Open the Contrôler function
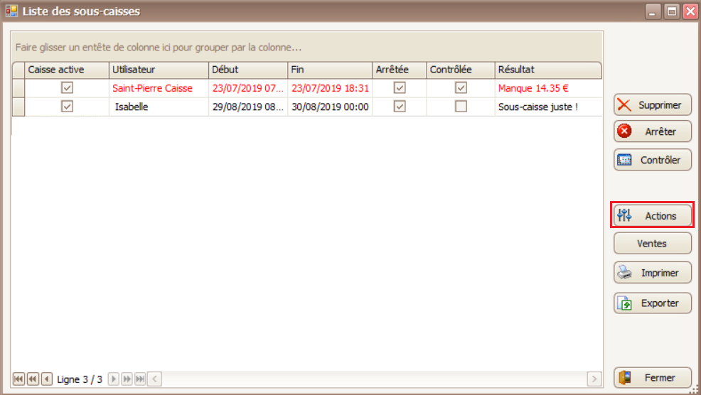The image size is (701, 395). pos(652,160)
